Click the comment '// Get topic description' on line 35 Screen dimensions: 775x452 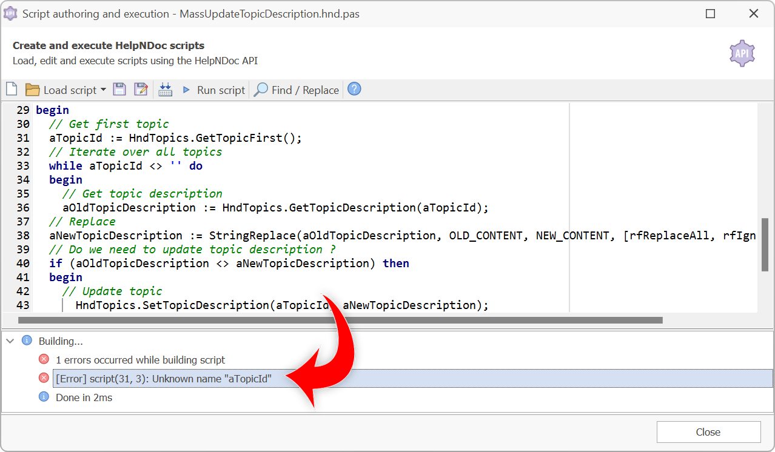(x=143, y=193)
